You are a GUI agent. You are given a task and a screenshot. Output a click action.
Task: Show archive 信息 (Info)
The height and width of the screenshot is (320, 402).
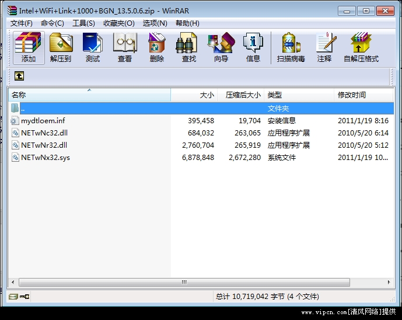click(253, 48)
